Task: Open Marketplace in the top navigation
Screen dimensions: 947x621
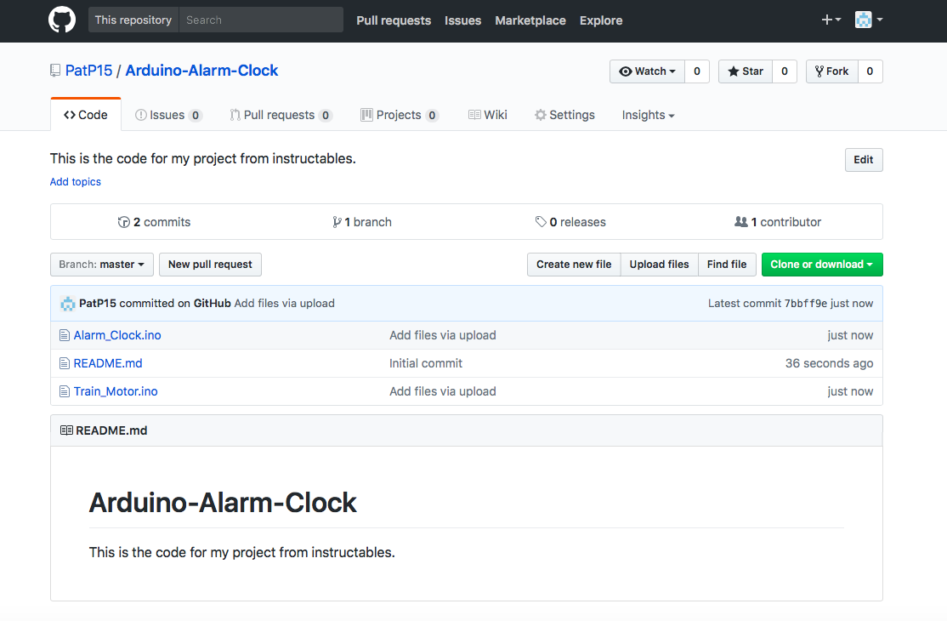Action: [530, 20]
